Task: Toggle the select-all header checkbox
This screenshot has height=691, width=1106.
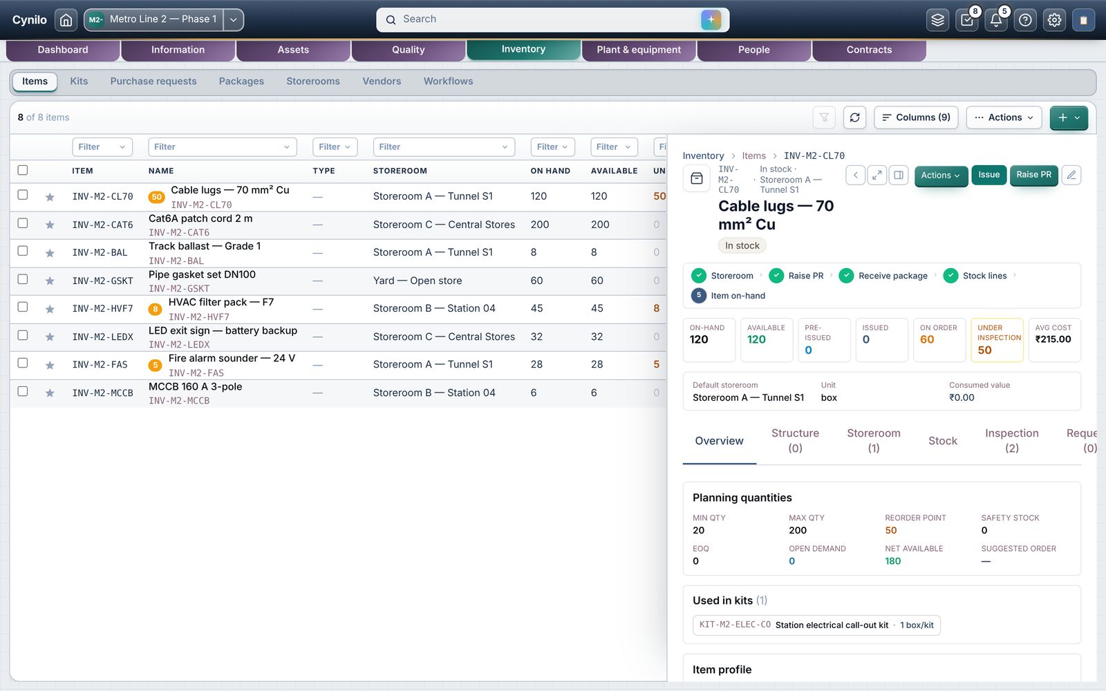Action: [x=23, y=170]
